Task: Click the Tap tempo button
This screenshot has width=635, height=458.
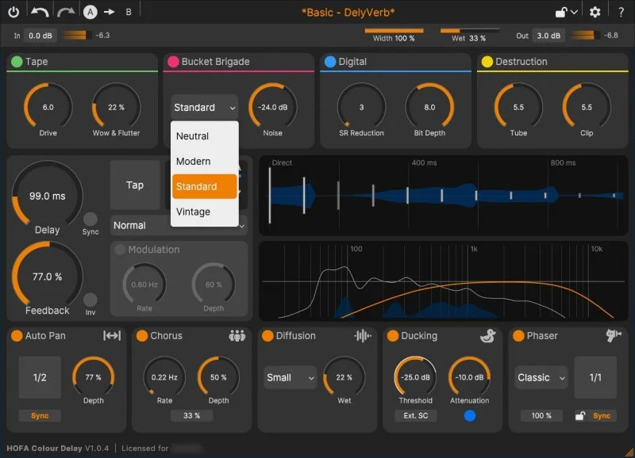Action: point(135,185)
